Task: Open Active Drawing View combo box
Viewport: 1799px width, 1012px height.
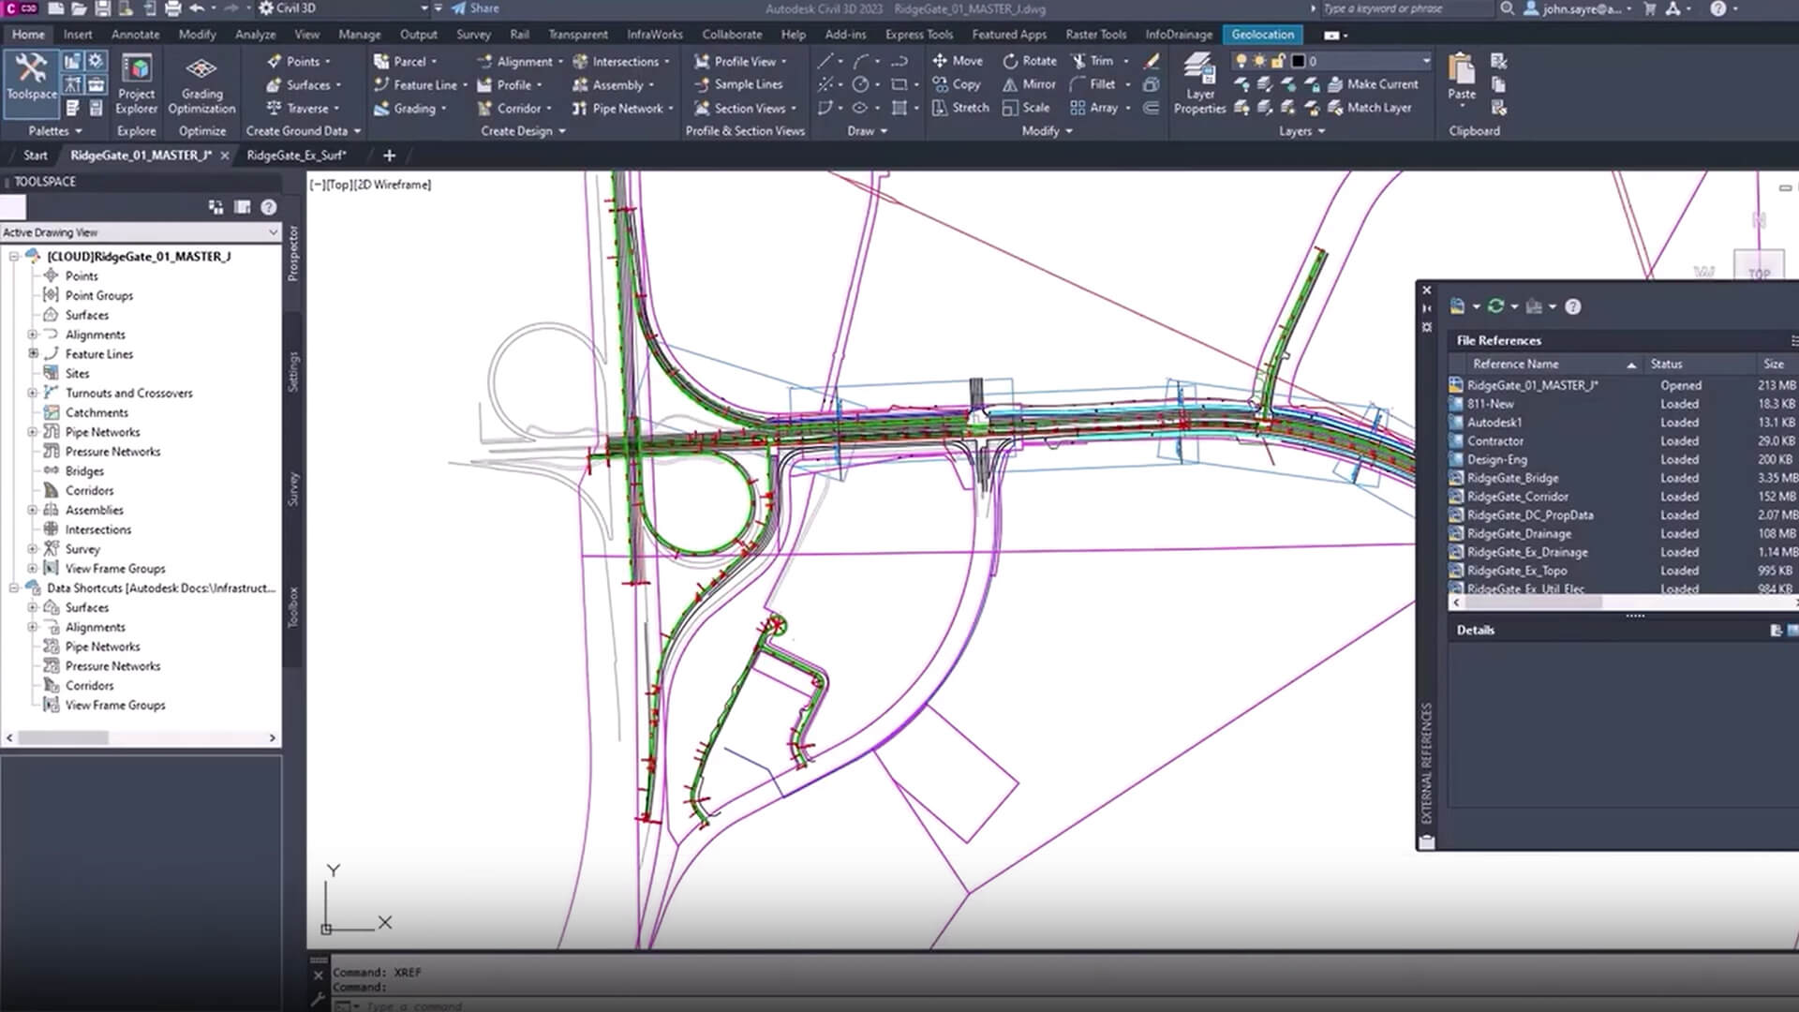Action: click(x=141, y=232)
